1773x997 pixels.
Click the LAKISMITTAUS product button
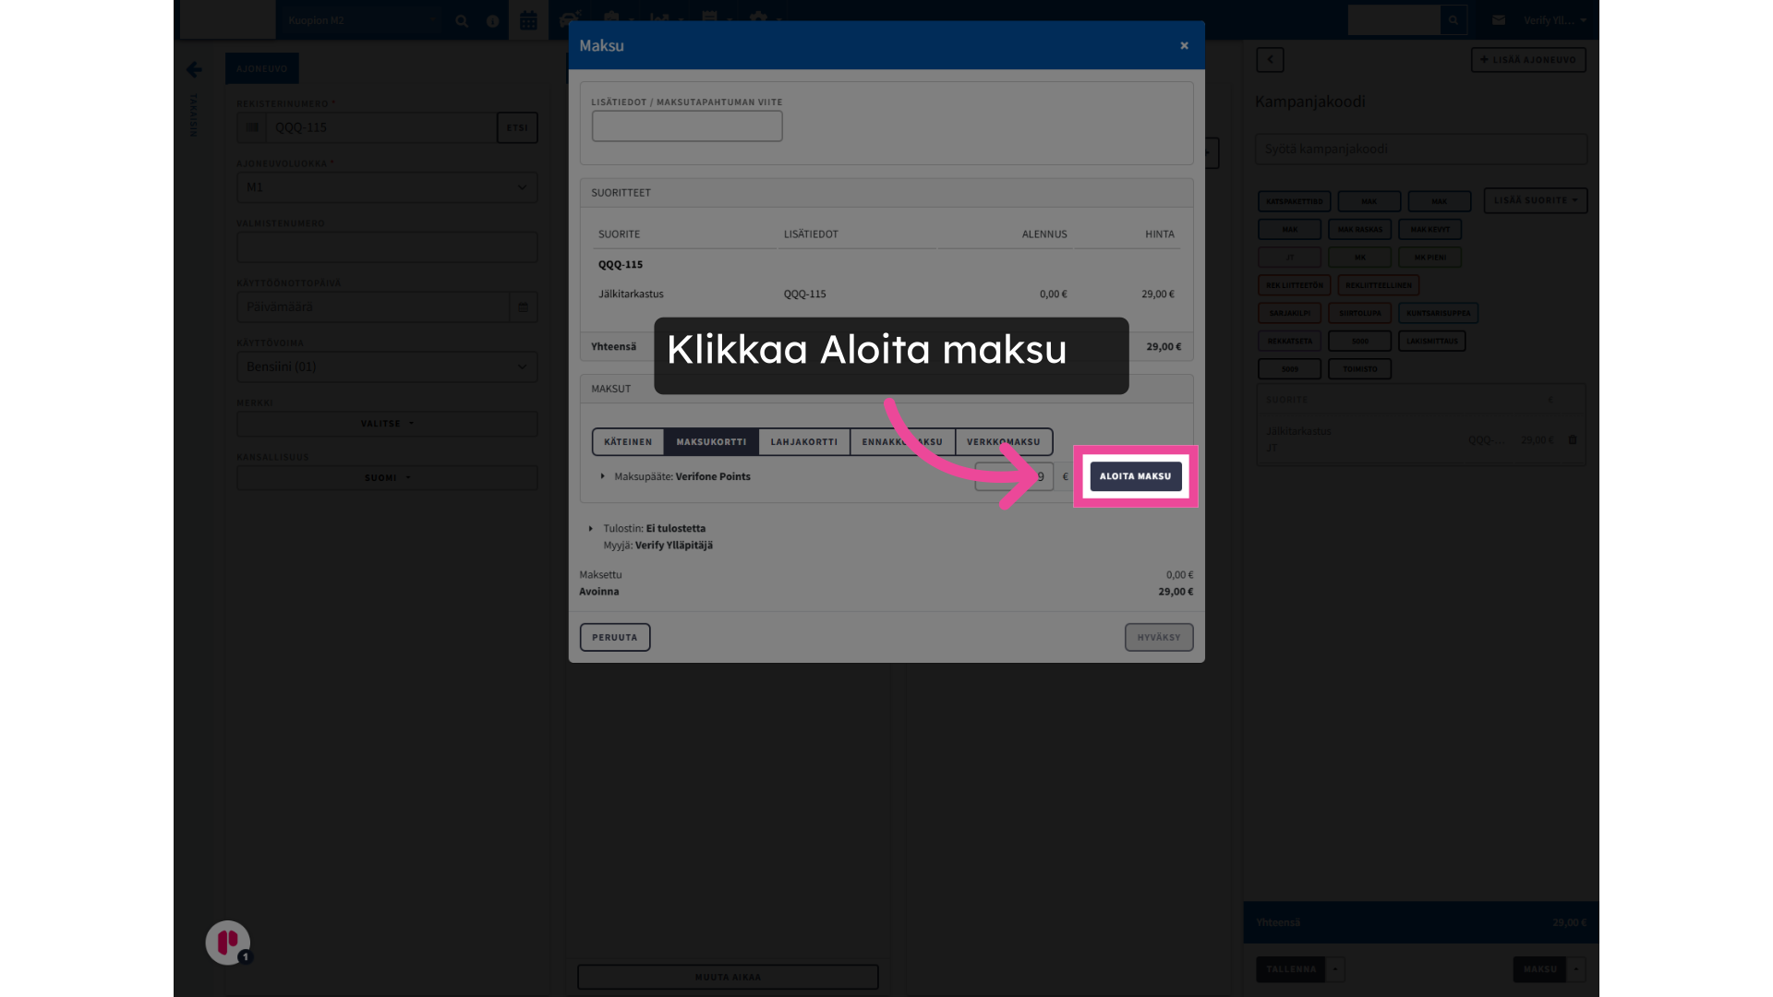1431,341
